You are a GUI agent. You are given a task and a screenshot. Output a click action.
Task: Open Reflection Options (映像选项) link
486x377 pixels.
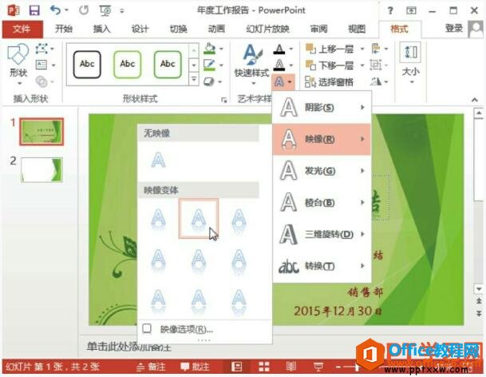186,329
